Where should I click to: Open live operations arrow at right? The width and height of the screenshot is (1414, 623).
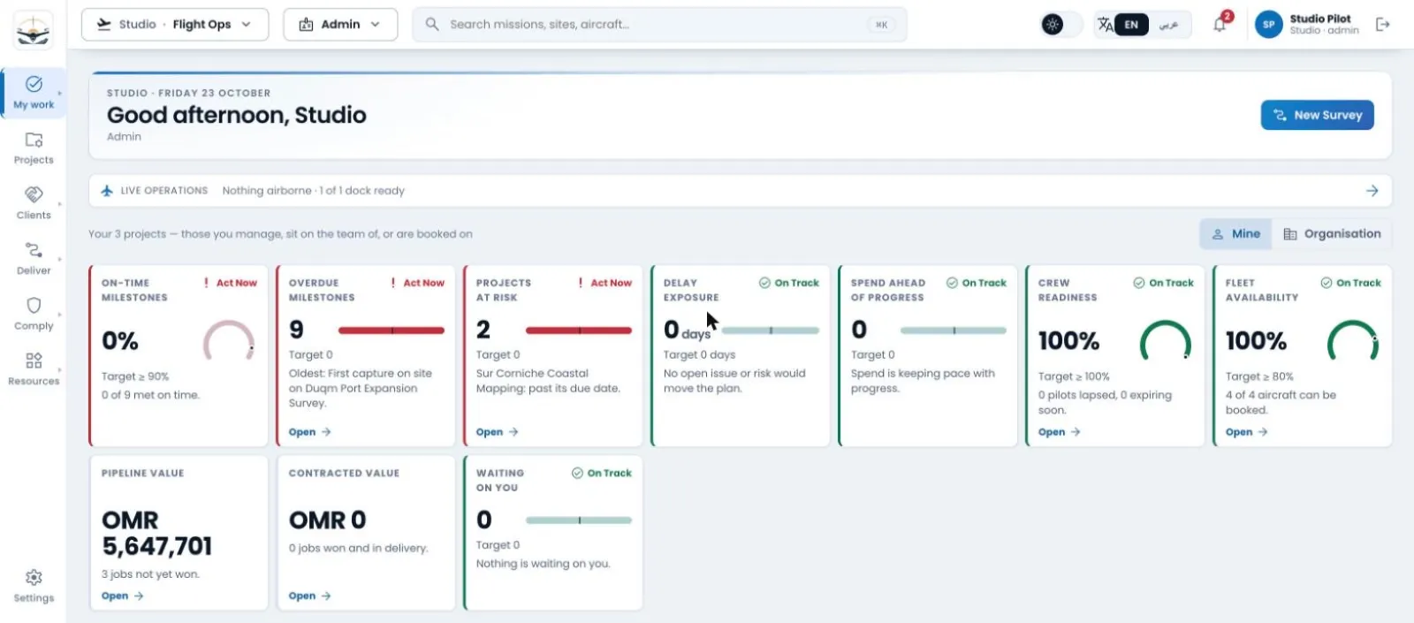point(1372,190)
